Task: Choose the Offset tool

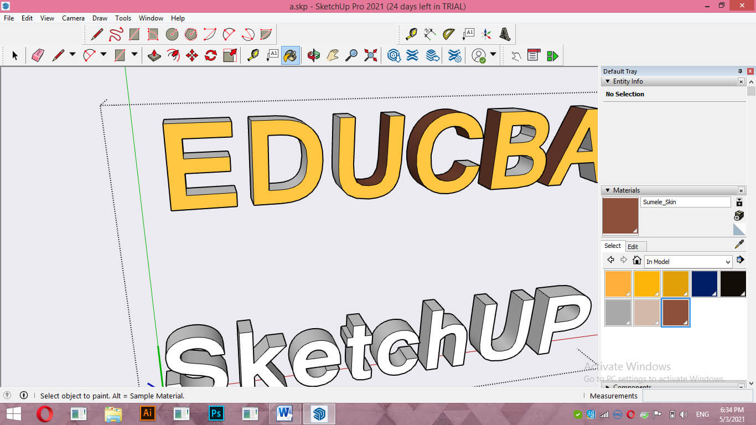Action: [x=173, y=55]
